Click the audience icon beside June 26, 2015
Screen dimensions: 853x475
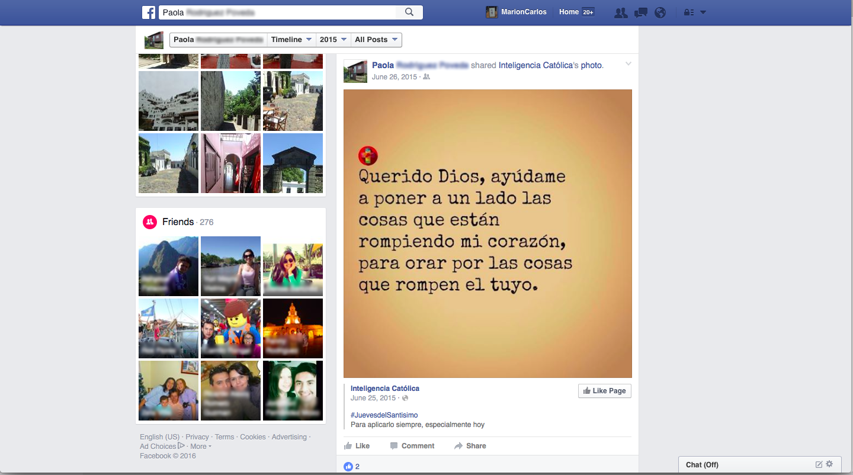point(426,78)
